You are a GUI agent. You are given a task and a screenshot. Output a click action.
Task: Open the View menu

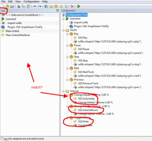tap(18, 2)
